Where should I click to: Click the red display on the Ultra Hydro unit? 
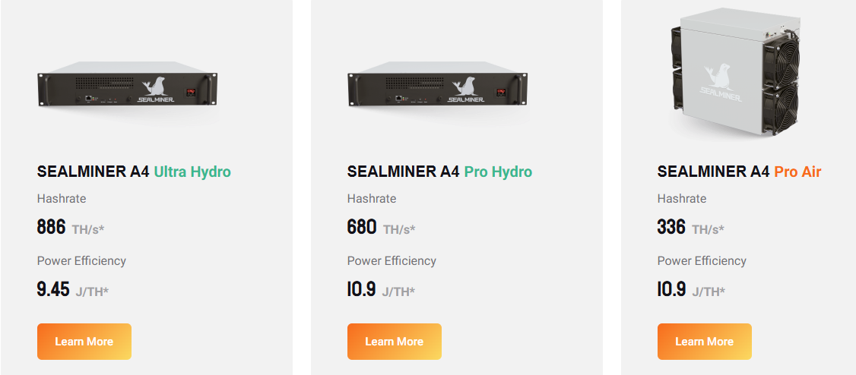(x=192, y=93)
